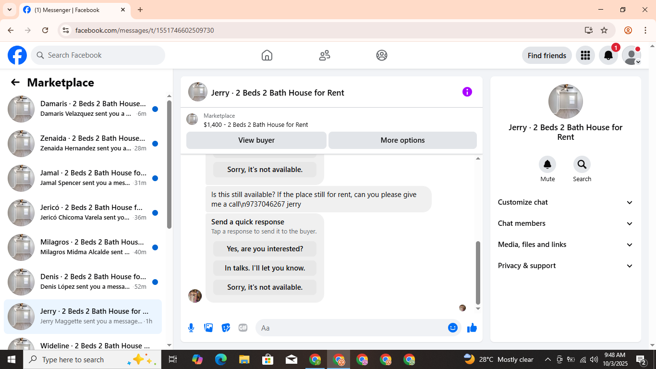Click the listing thumbnail in Marketplace header
Image resolution: width=656 pixels, height=369 pixels.
192,119
